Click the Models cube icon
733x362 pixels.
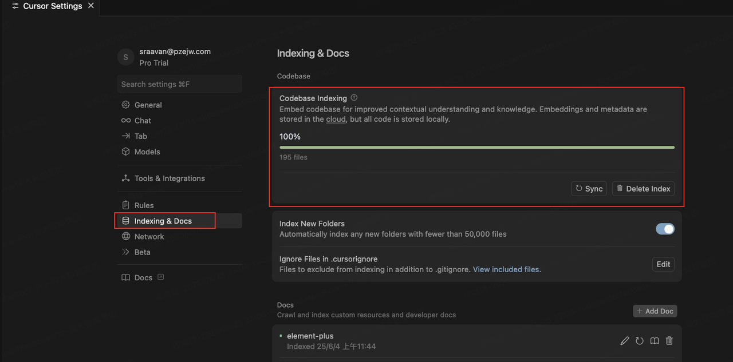click(125, 152)
